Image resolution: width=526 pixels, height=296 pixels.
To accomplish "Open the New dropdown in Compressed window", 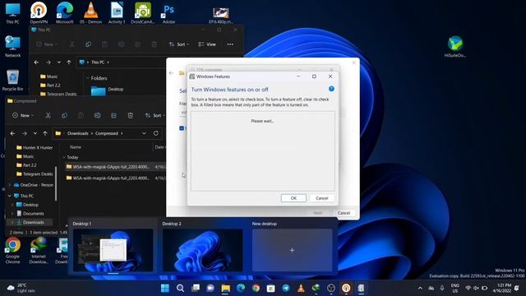I will click(23, 115).
